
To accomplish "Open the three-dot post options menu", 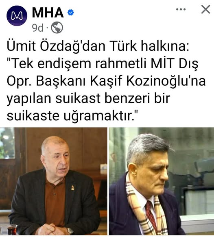I will tap(181, 9).
